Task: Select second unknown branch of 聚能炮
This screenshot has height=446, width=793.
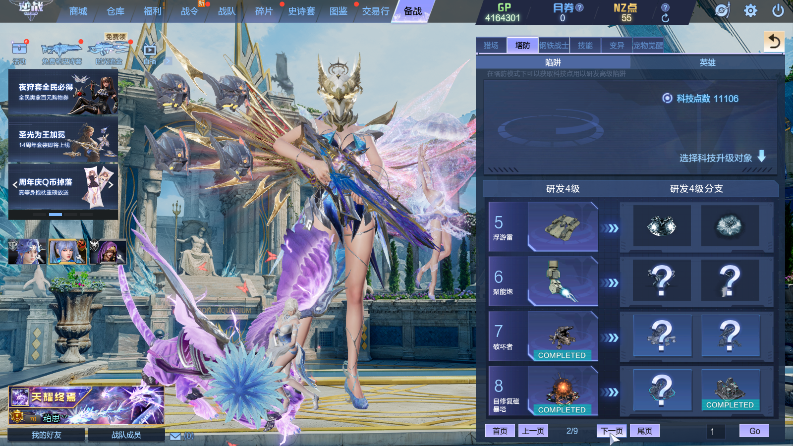Action: coord(730,280)
